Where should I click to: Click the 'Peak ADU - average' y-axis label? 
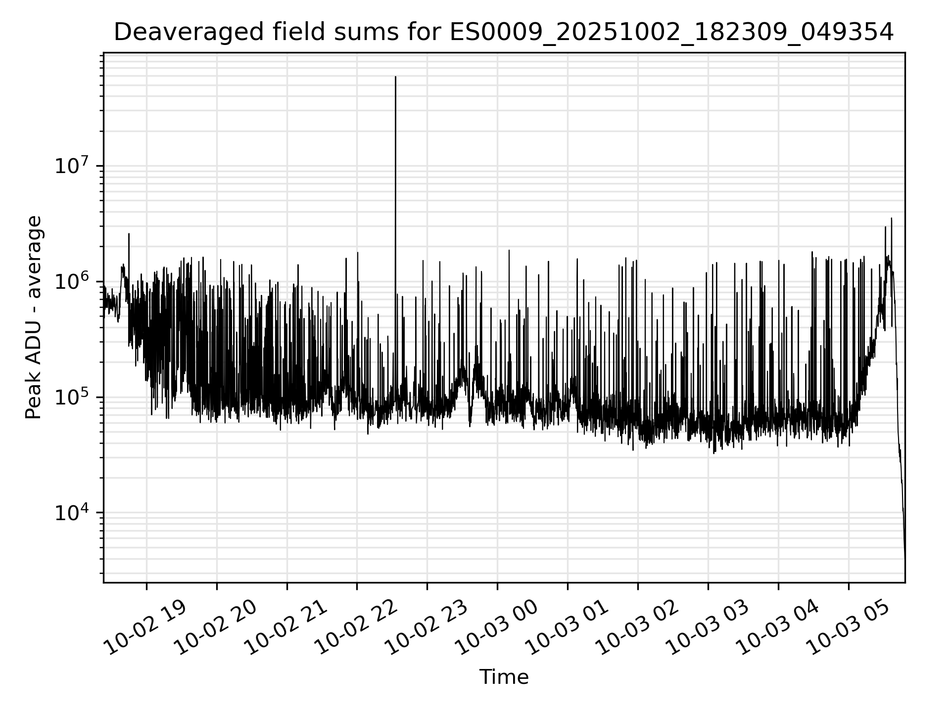point(34,317)
